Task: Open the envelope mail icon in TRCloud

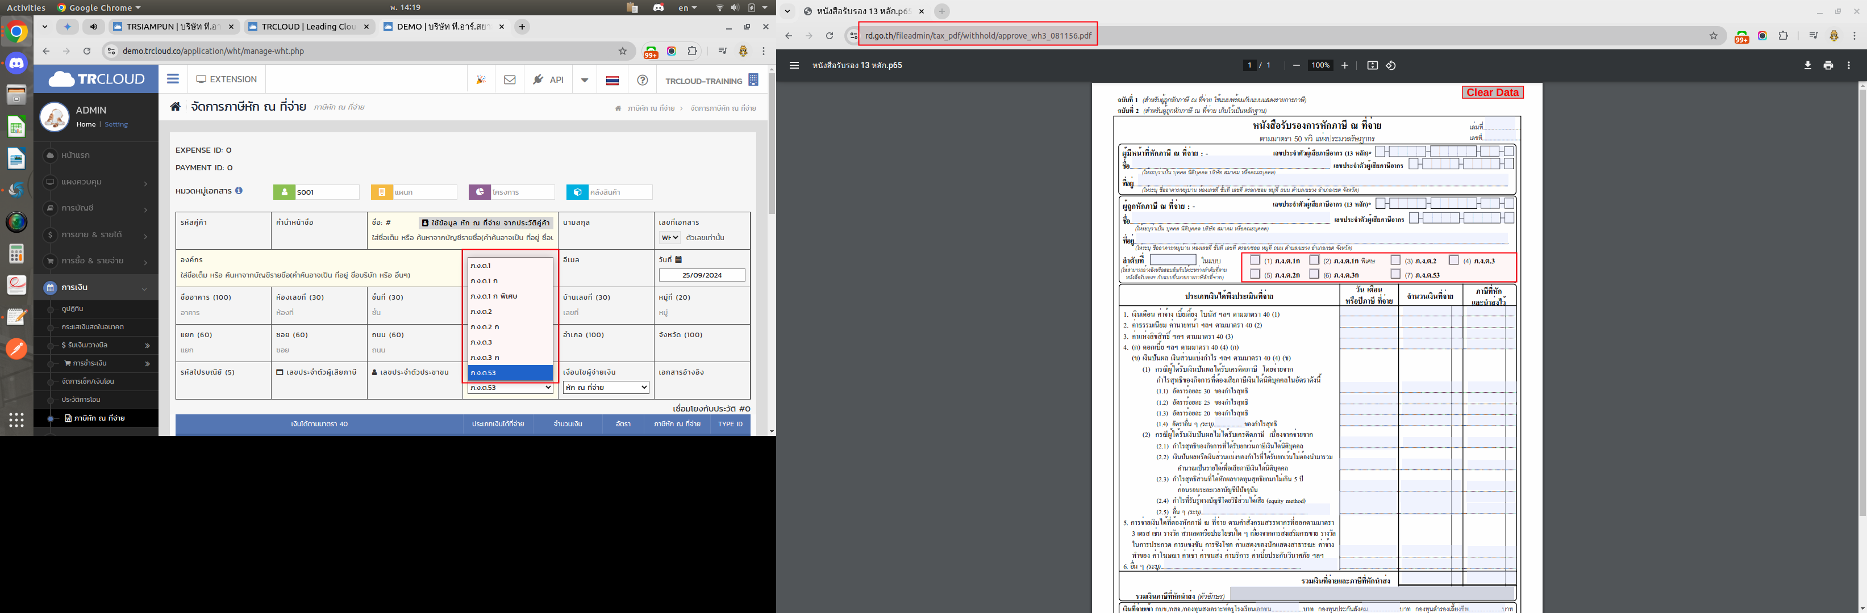Action: coord(510,79)
